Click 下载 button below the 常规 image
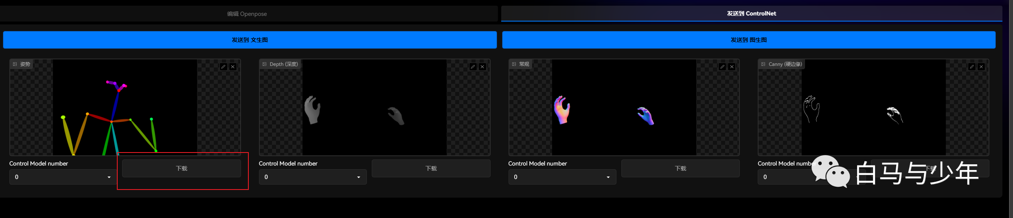The height and width of the screenshot is (218, 1013). coord(680,168)
